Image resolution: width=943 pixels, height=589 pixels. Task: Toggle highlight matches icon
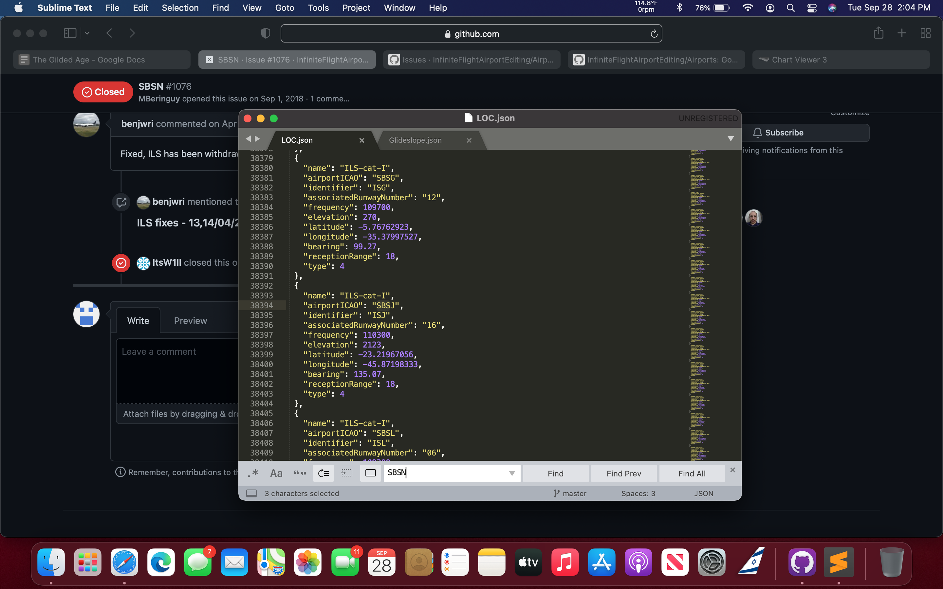(370, 473)
